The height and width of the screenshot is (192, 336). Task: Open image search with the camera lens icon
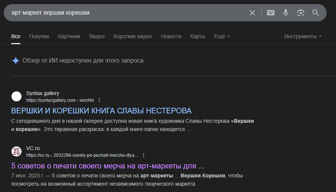tap(301, 13)
